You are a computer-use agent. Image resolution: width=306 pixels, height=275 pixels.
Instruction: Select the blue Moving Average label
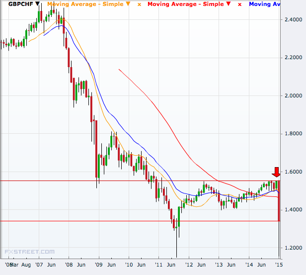[264, 4]
